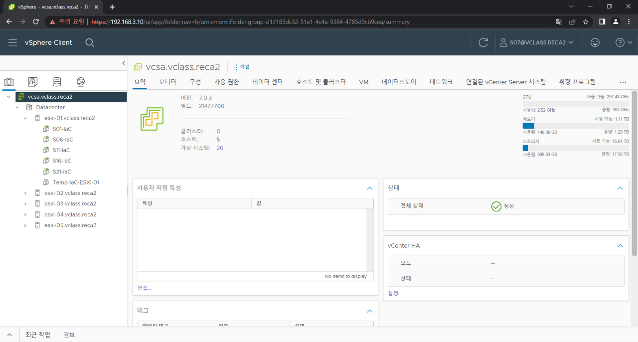Viewport: 638px width, 342px height.
Task: Select vcsa.vclass.reca2 in the tree
Action: [x=50, y=97]
